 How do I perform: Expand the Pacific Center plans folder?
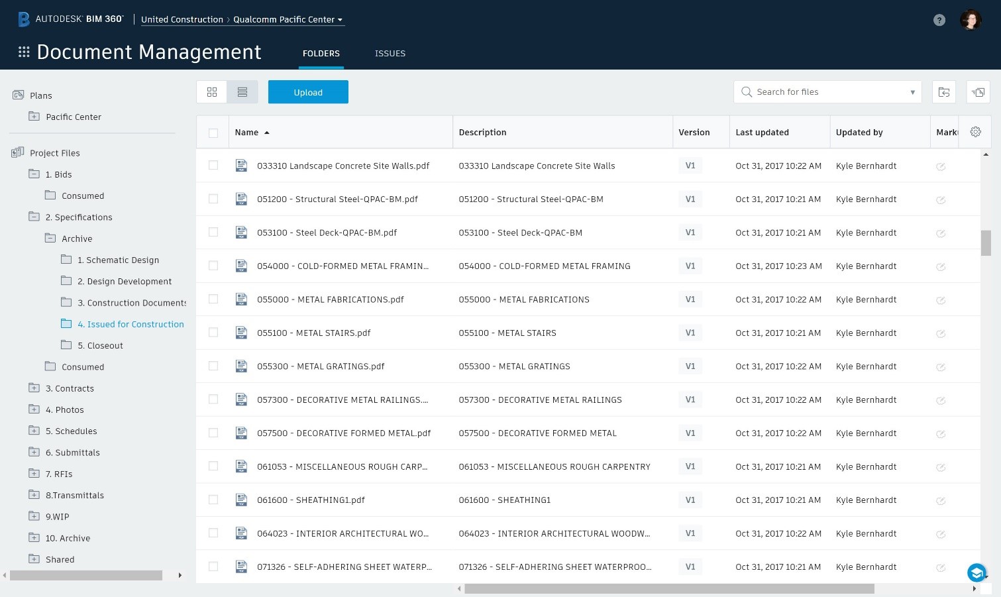[x=34, y=117]
